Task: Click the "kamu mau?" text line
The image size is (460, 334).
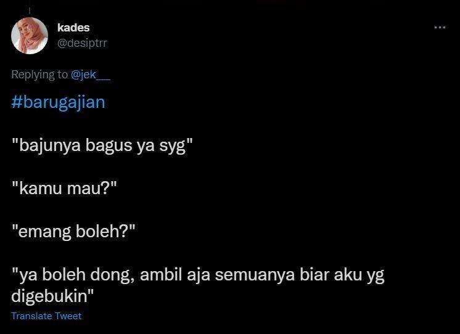Action: point(64,188)
